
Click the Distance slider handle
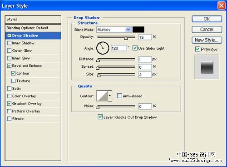pos(98,61)
